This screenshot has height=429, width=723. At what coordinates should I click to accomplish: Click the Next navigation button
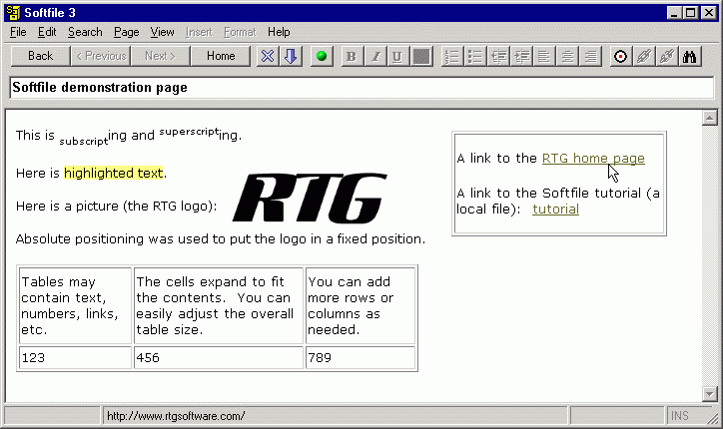pos(160,56)
